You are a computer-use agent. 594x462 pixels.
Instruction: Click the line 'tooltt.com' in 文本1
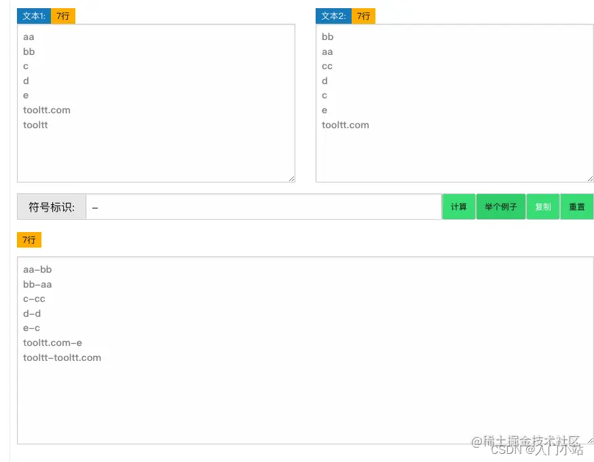pos(47,110)
